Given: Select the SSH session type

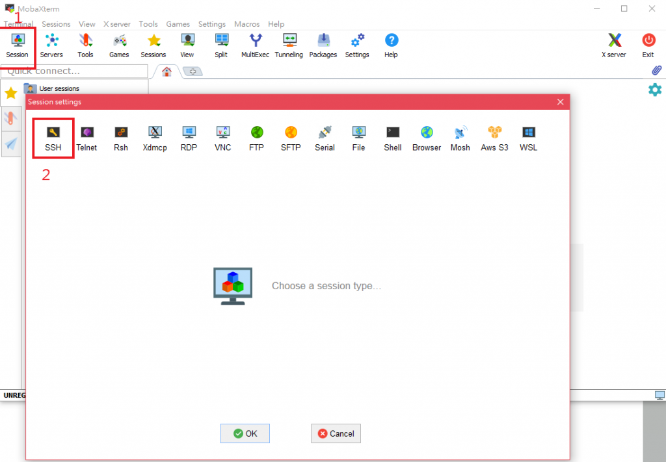Looking at the screenshot, I should coord(53,138).
